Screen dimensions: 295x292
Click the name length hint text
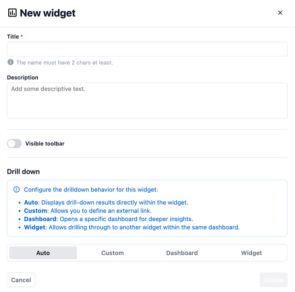point(64,62)
